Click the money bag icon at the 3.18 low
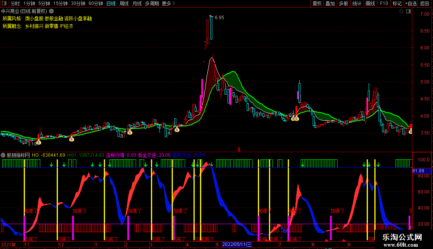This screenshot has width=433, height=249. coord(39,142)
